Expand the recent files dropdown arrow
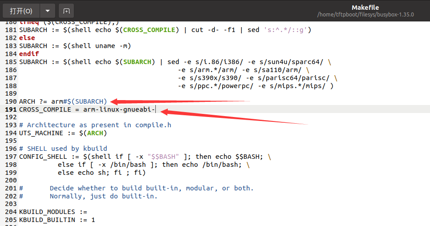Viewport: 430px width, 226px height. pyautogui.click(x=48, y=11)
